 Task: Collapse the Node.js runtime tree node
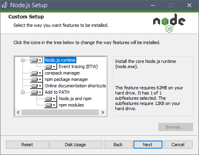tap(23, 60)
